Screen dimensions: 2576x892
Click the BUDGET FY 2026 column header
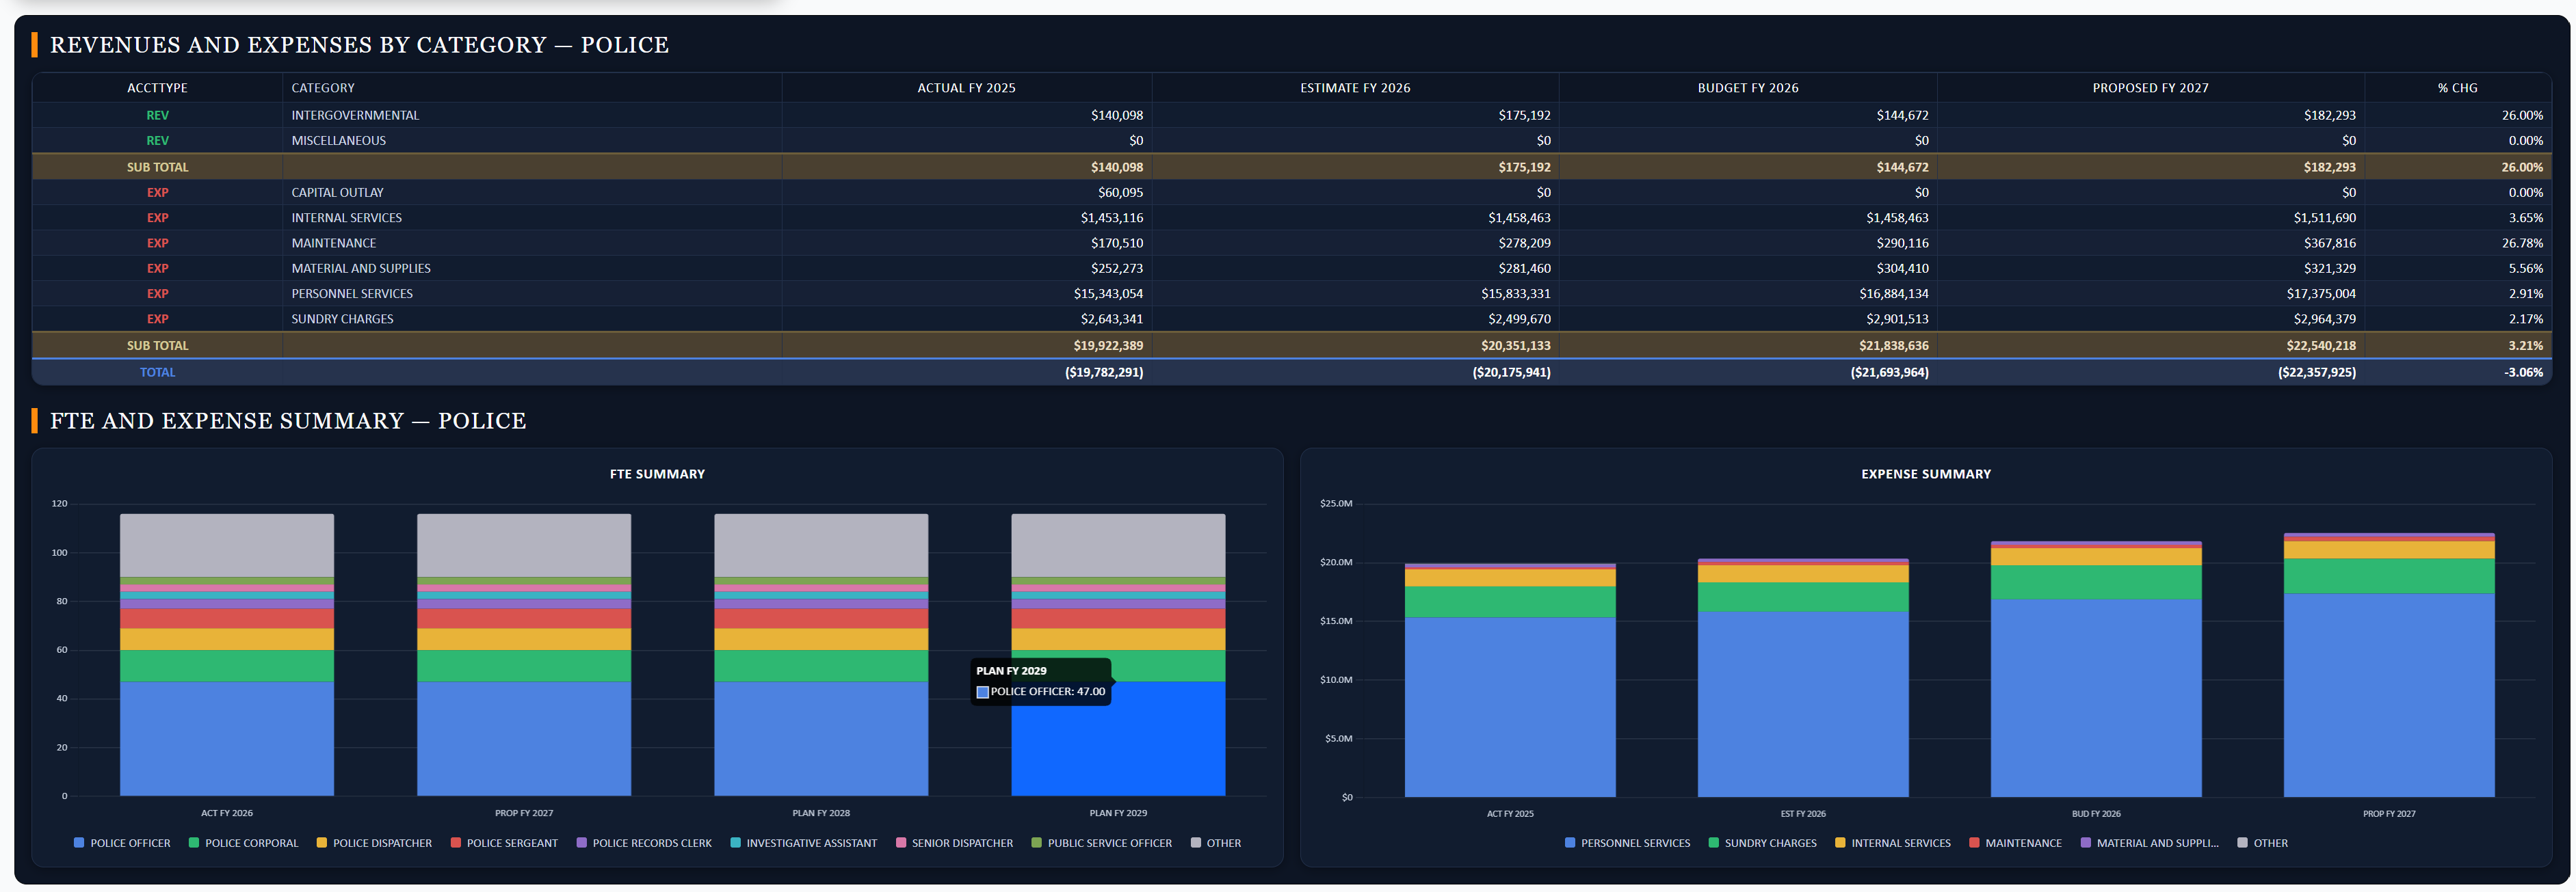[x=1747, y=88]
